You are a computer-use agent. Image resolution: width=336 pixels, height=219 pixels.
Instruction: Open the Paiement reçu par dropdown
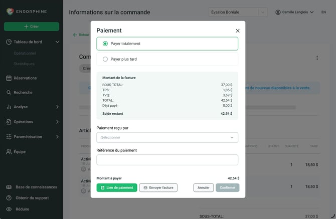167,137
